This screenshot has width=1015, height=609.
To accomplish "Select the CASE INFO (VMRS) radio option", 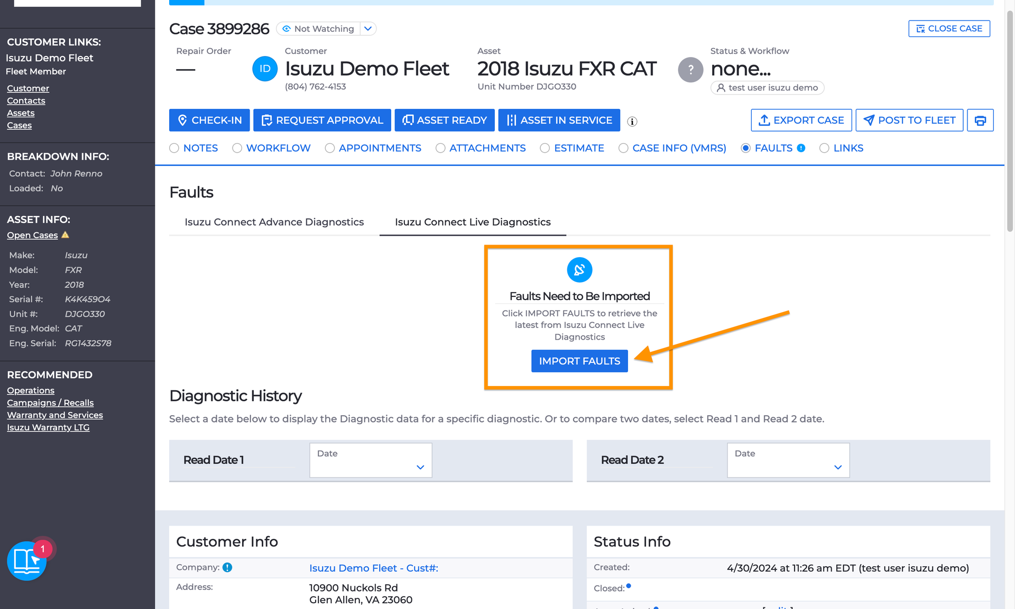I will coord(623,148).
